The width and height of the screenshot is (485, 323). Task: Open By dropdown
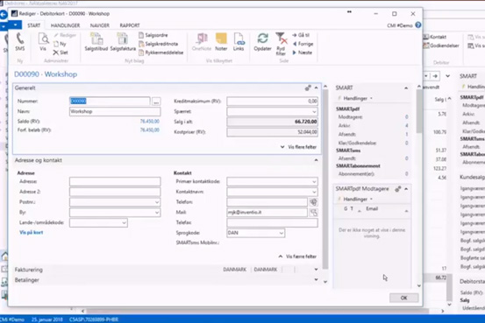point(157,213)
